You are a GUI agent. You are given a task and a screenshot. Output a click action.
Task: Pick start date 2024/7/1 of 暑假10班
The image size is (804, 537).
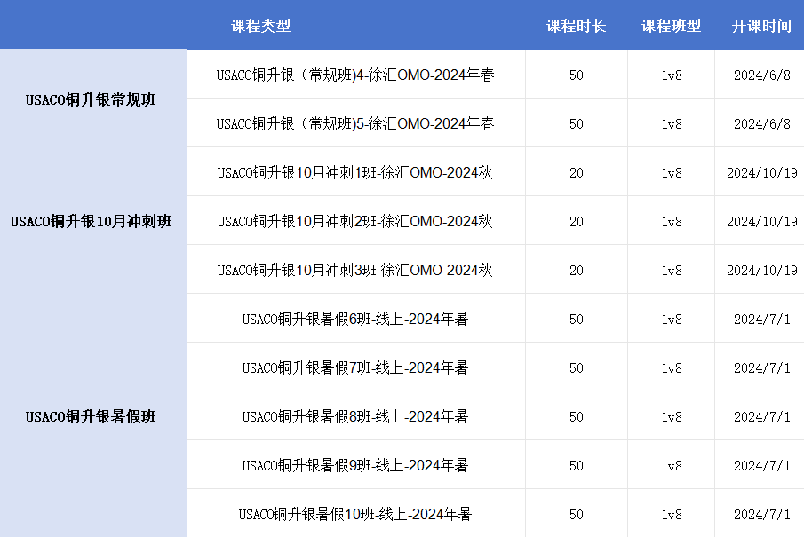pos(762,515)
